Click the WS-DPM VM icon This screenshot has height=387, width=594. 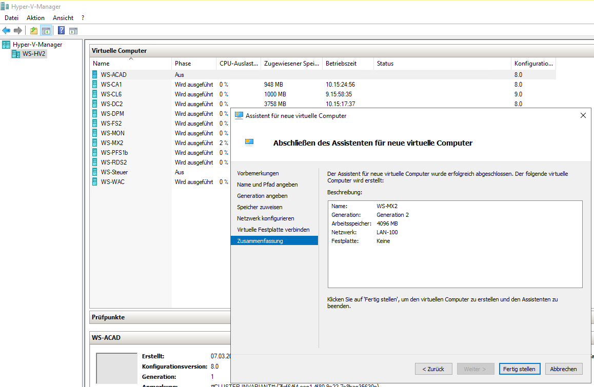[x=95, y=114]
